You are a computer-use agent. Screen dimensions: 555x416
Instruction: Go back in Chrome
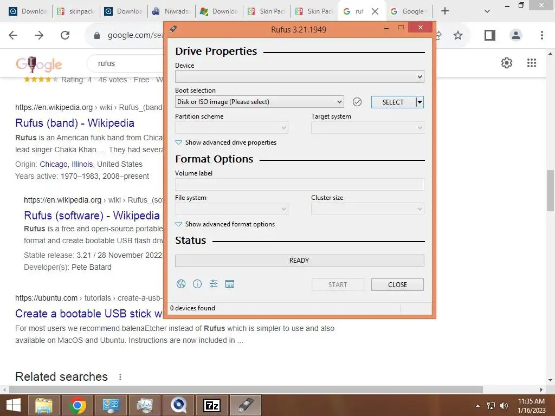(13, 35)
